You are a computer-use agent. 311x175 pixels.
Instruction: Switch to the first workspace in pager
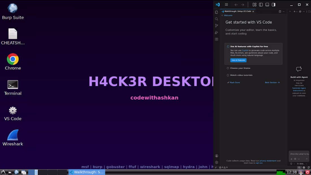pyautogui.click(x=33, y=172)
